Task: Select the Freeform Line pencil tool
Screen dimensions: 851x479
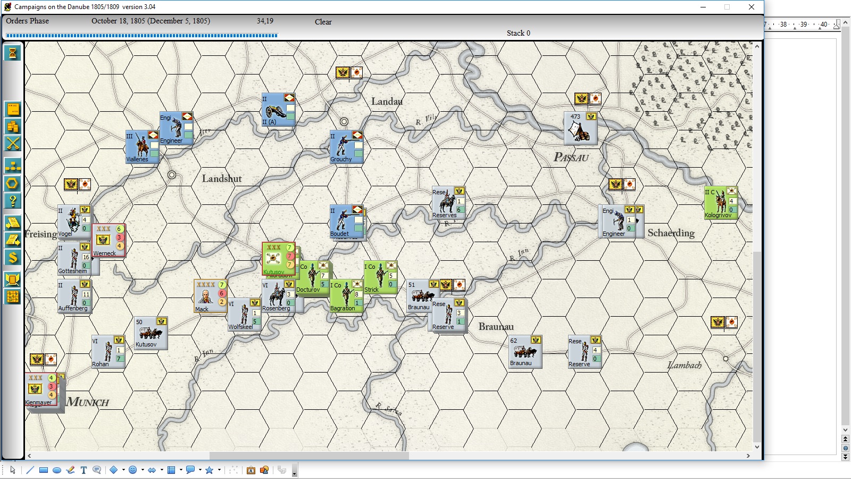Action: [70, 470]
